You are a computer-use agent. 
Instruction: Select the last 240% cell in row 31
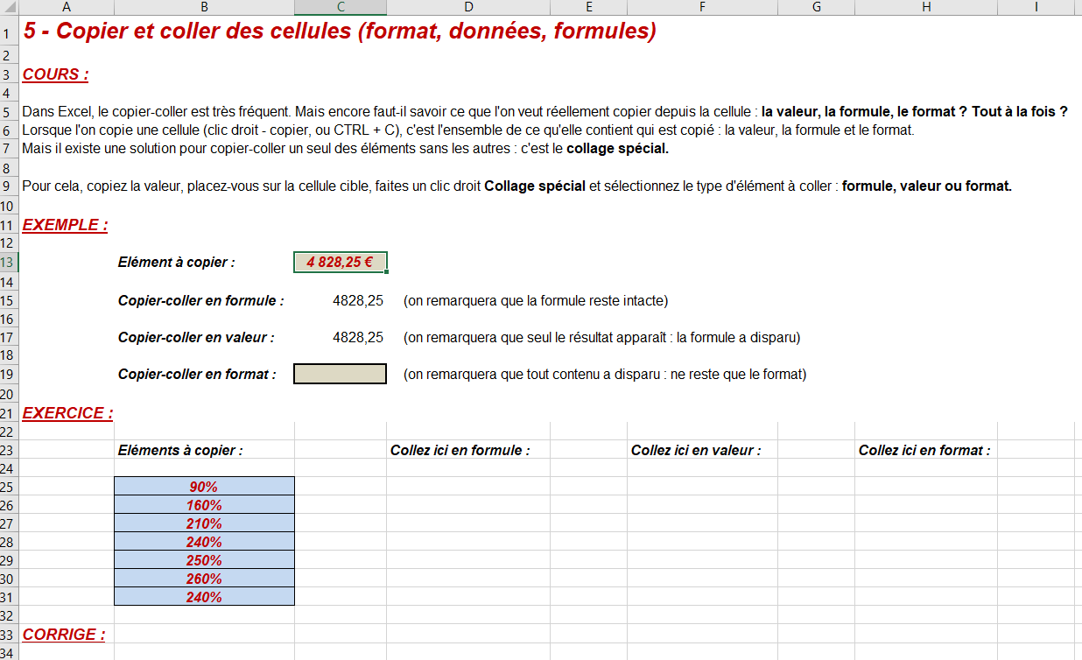[204, 597]
